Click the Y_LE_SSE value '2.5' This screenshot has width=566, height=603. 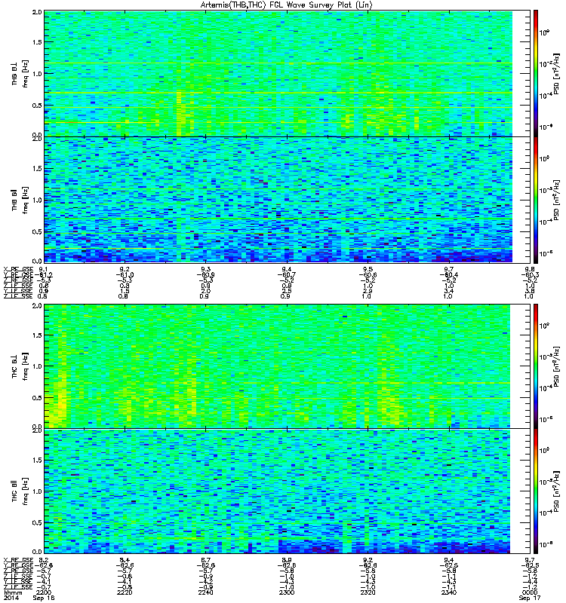(287, 291)
